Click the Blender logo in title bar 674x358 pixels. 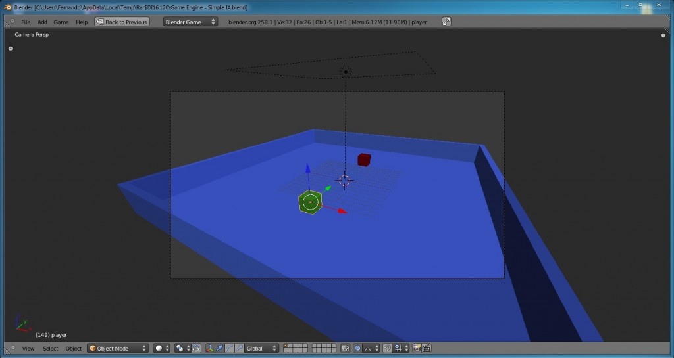pos(7,7)
